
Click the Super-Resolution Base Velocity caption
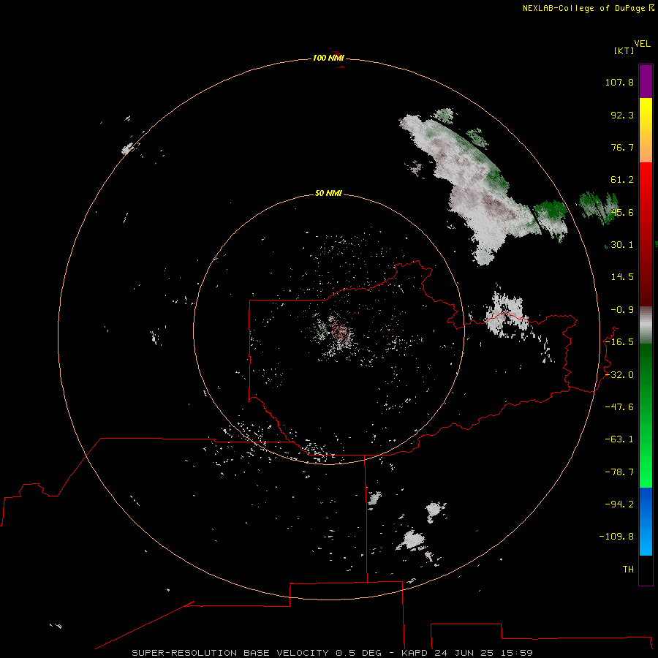[332, 653]
